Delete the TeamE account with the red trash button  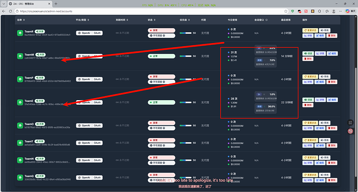pyautogui.click(x=308, y=105)
